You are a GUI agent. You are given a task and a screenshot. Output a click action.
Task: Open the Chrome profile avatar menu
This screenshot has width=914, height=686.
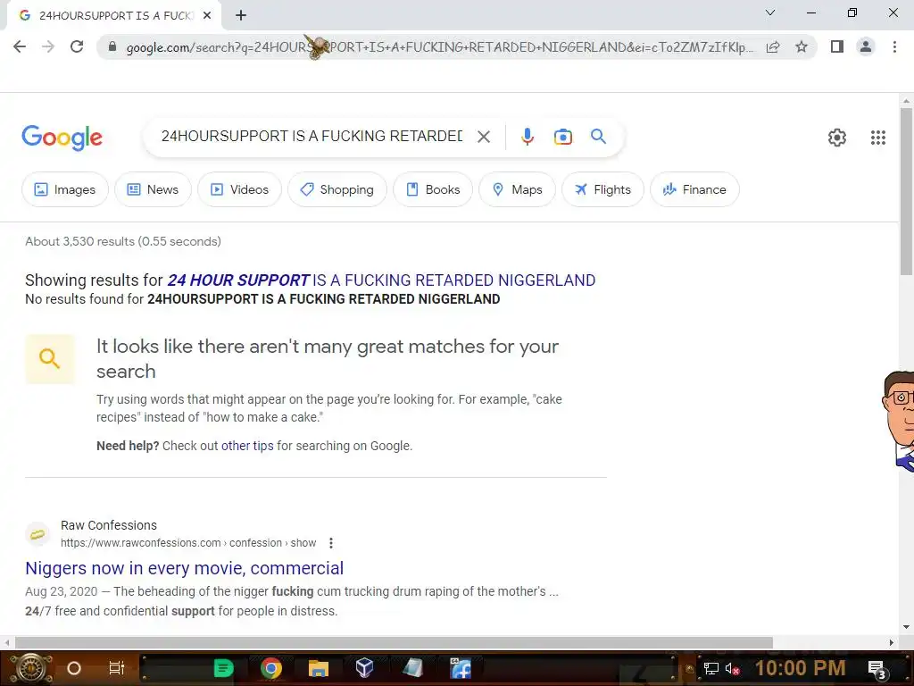point(866,46)
